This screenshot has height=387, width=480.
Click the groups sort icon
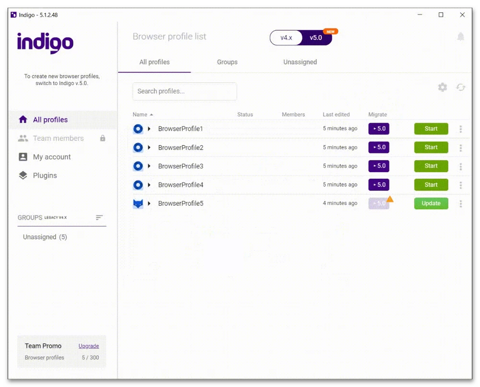click(99, 217)
